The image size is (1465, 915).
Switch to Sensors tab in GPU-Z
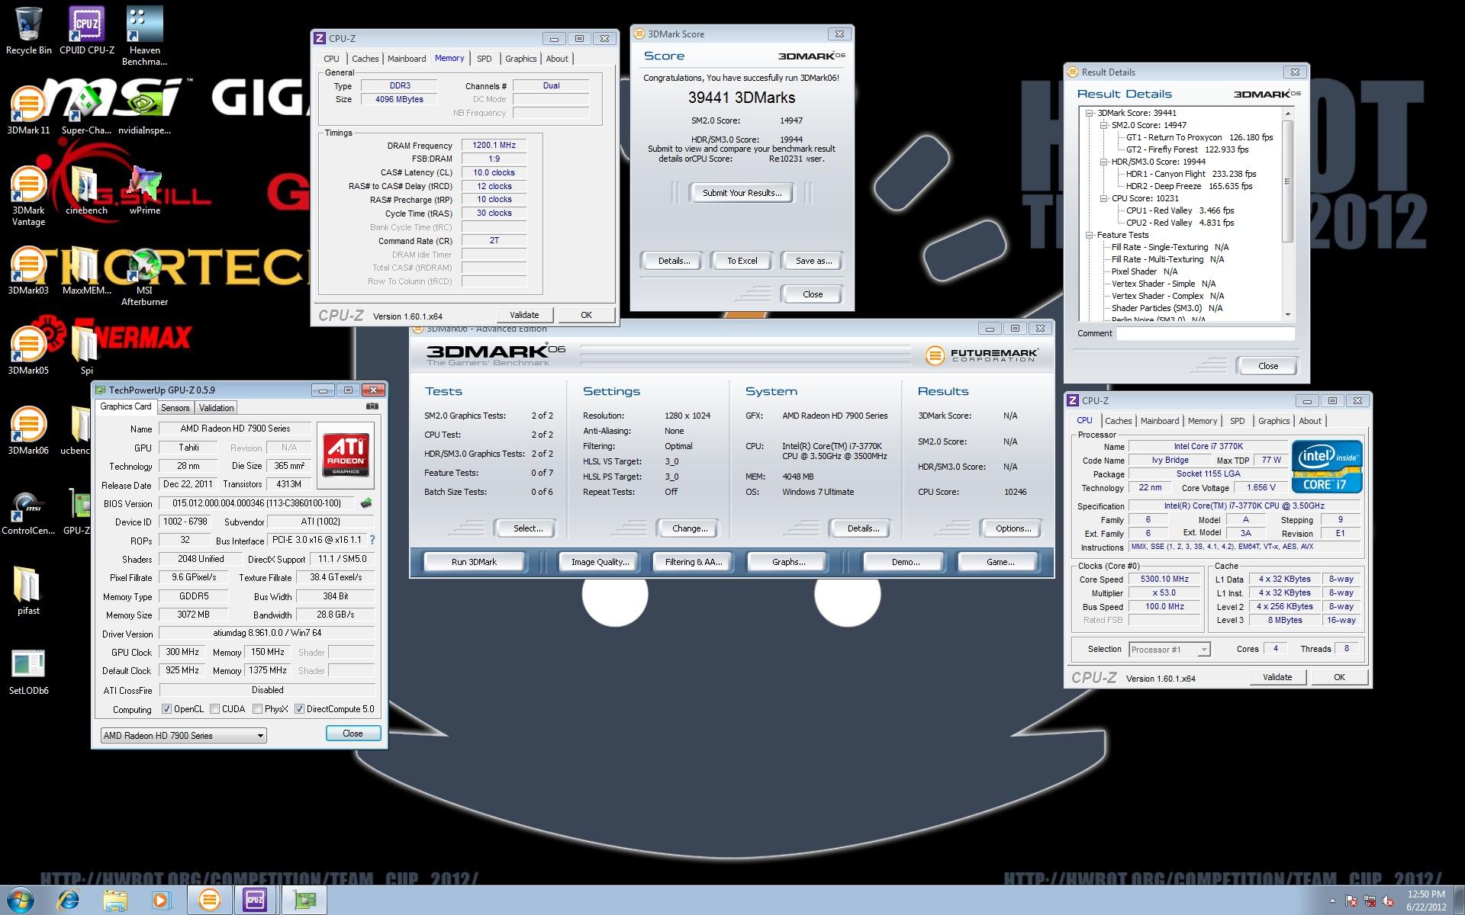click(x=175, y=408)
